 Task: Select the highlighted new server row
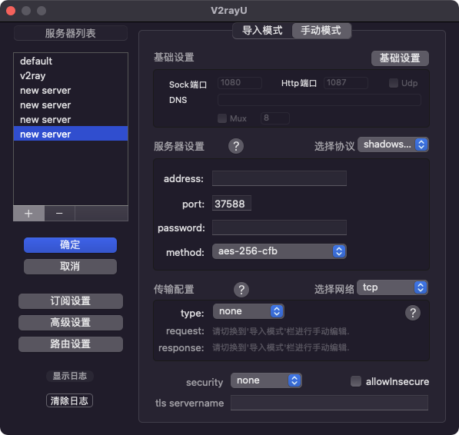click(71, 134)
